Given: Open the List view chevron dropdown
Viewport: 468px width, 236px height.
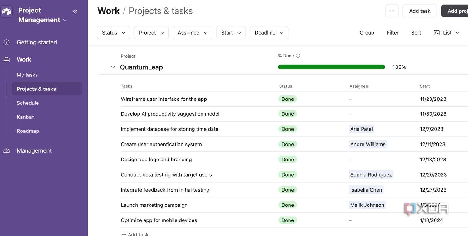Looking at the screenshot, I should [x=457, y=33].
